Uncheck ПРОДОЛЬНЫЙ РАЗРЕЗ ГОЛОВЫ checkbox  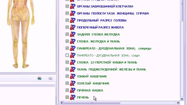67,20
